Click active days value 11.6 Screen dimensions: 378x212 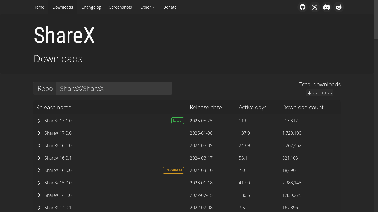click(x=243, y=121)
